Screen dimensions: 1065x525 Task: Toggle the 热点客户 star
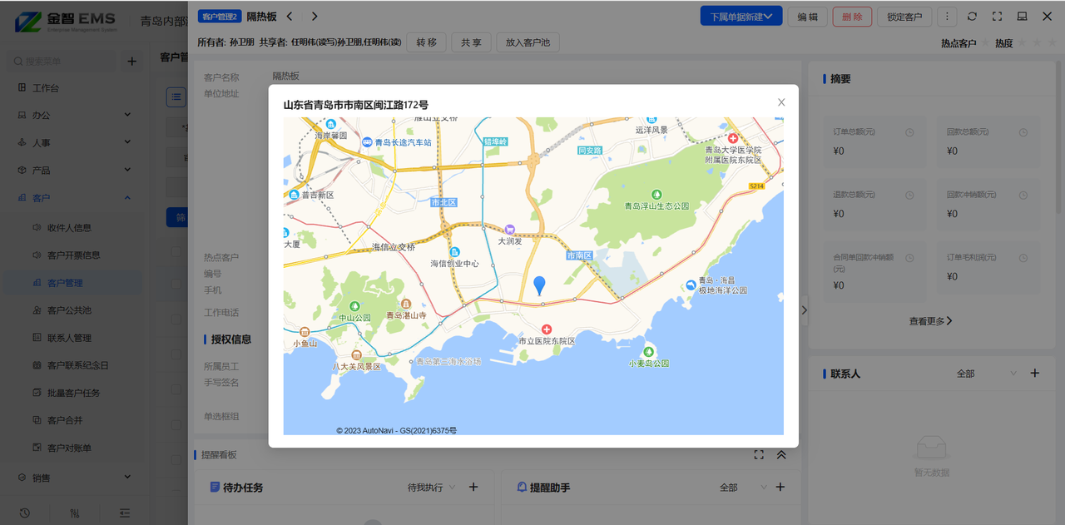click(985, 42)
